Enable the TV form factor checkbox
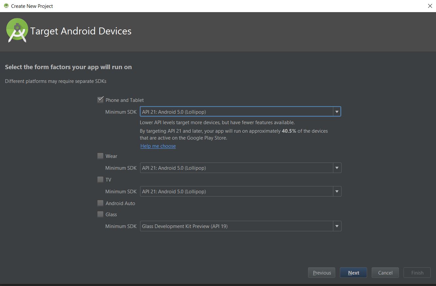The height and width of the screenshot is (286, 436). click(100, 180)
